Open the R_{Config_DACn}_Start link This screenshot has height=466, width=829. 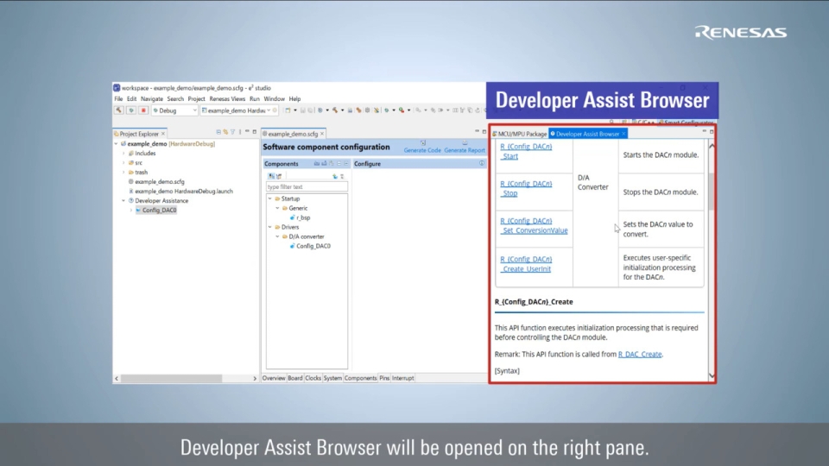(526, 151)
